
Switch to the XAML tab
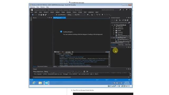[68, 52]
